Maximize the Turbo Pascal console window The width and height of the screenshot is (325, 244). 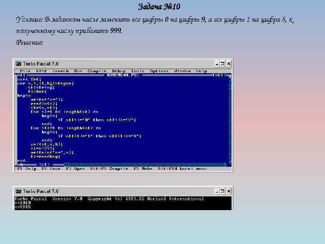tap(223, 191)
